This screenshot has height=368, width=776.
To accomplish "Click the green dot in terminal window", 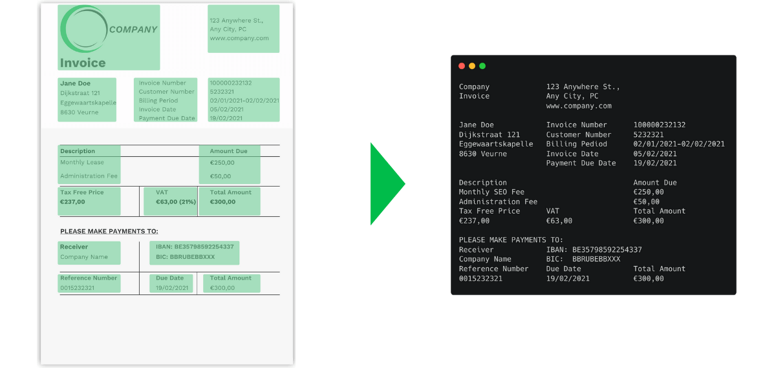I will tap(482, 66).
